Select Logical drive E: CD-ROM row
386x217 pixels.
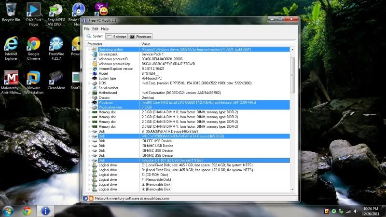pos(189,175)
